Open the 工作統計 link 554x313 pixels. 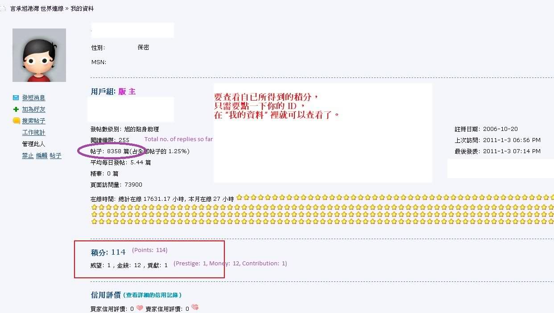(34, 132)
